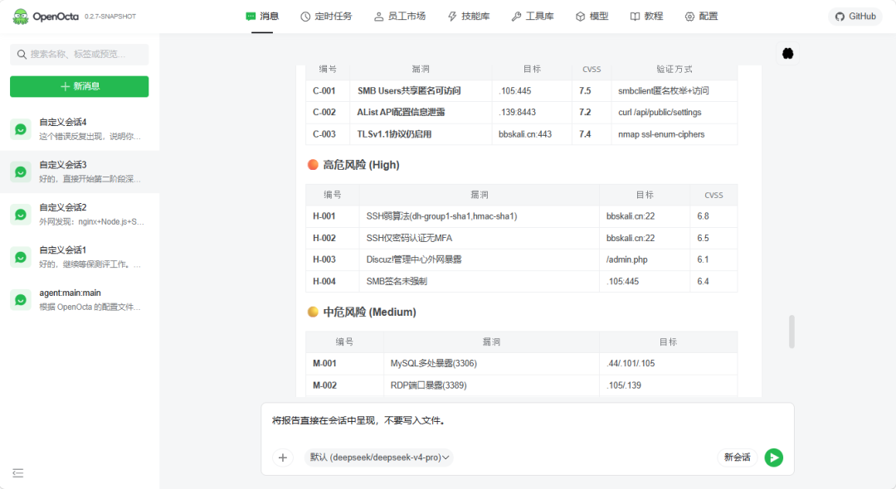Open the deepseek-v4-pro model dropdown

click(379, 458)
